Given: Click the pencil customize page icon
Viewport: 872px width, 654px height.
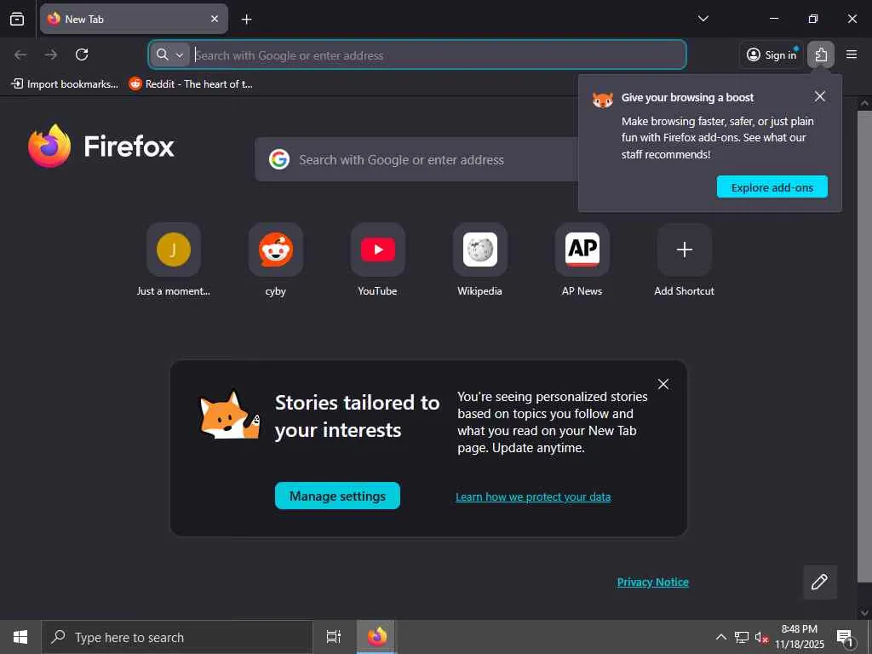Looking at the screenshot, I should click(820, 582).
